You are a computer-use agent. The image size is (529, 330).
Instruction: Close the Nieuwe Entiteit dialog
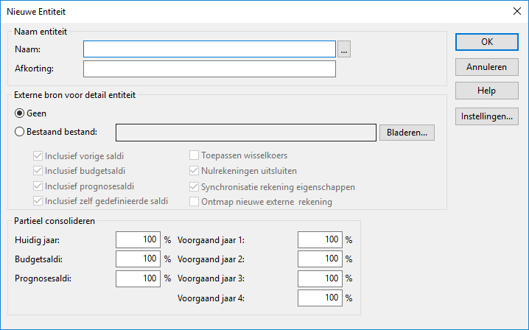point(517,11)
